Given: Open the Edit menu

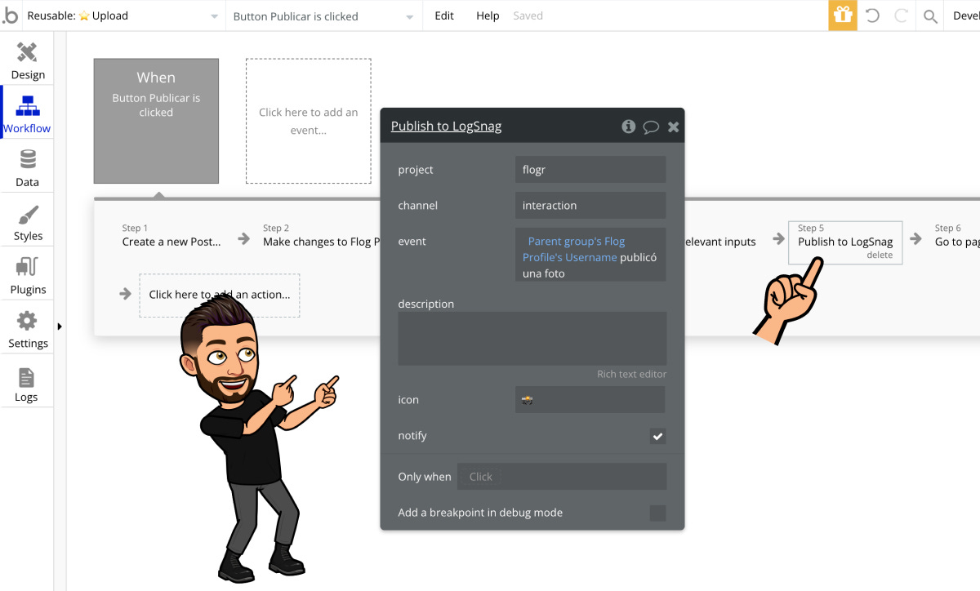Looking at the screenshot, I should coord(444,16).
